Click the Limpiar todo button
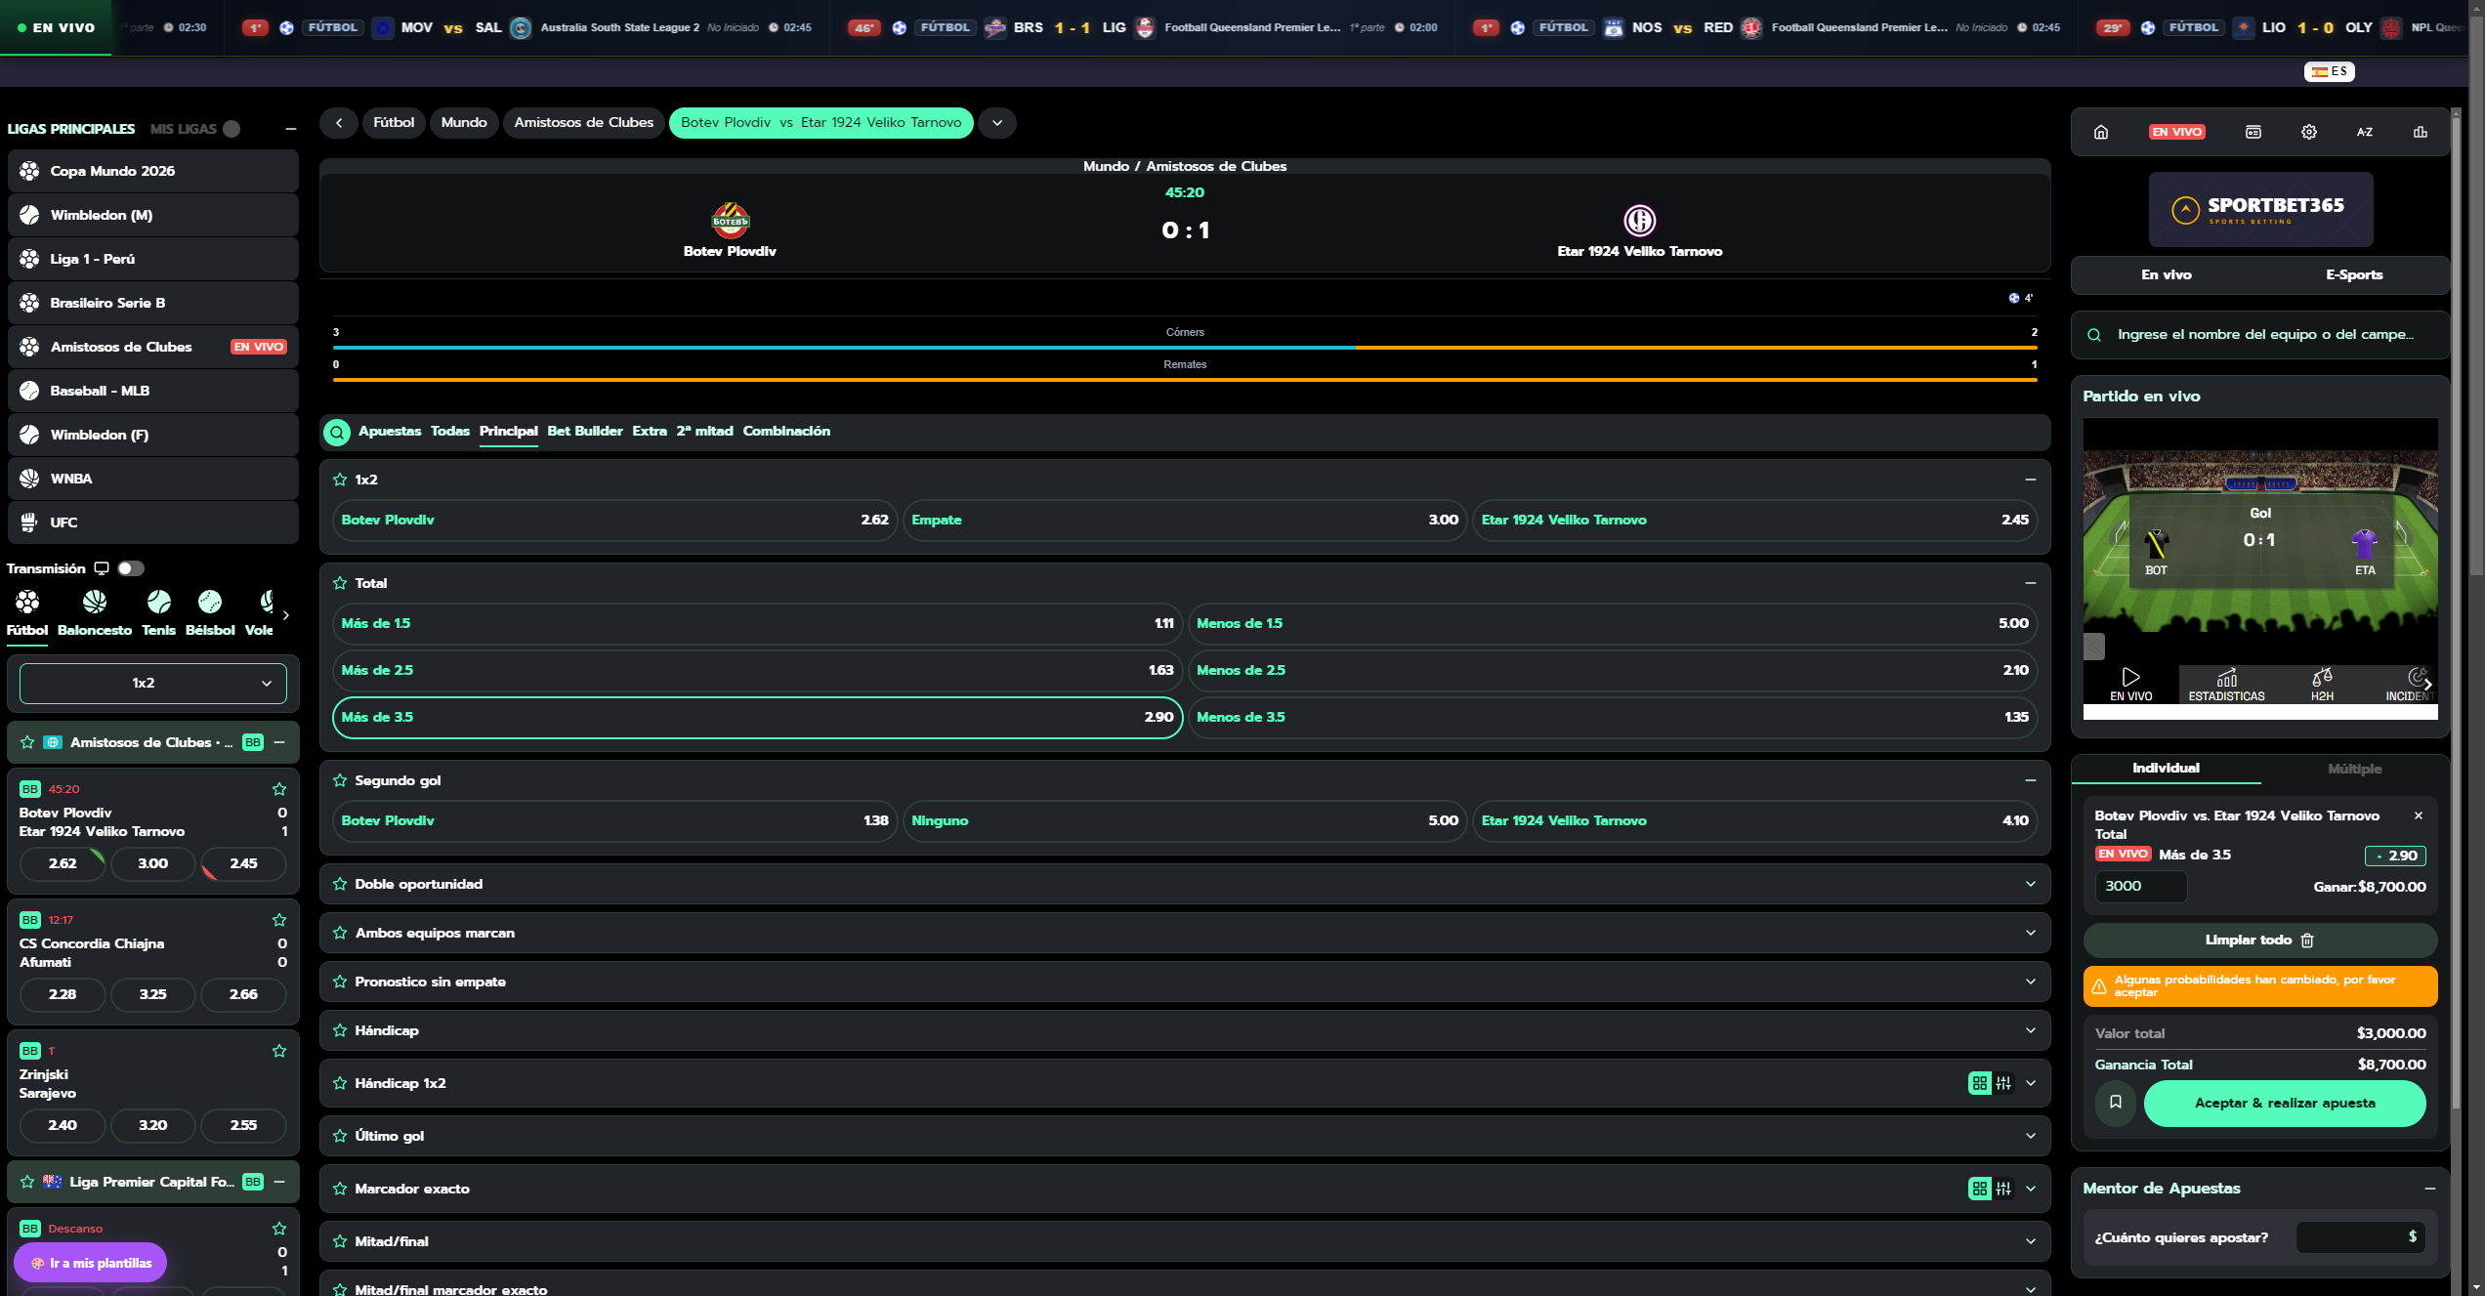This screenshot has width=2485, height=1296. tap(2260, 941)
